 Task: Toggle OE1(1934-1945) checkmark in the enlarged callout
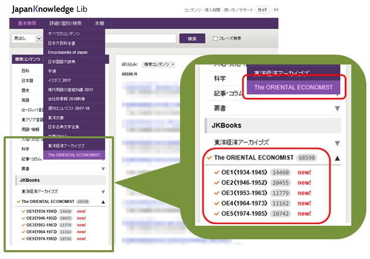click(216, 173)
